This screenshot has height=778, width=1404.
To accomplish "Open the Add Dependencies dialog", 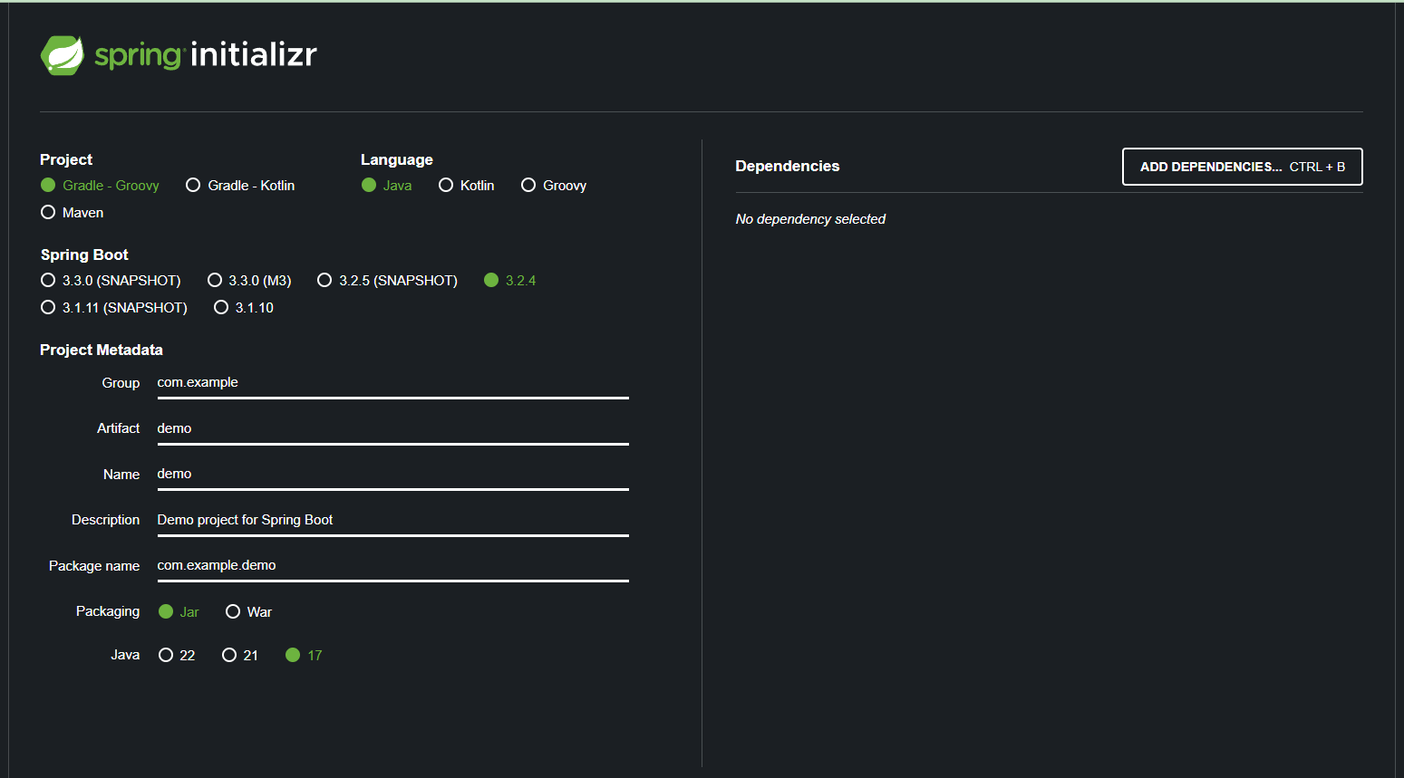I will [x=1243, y=167].
